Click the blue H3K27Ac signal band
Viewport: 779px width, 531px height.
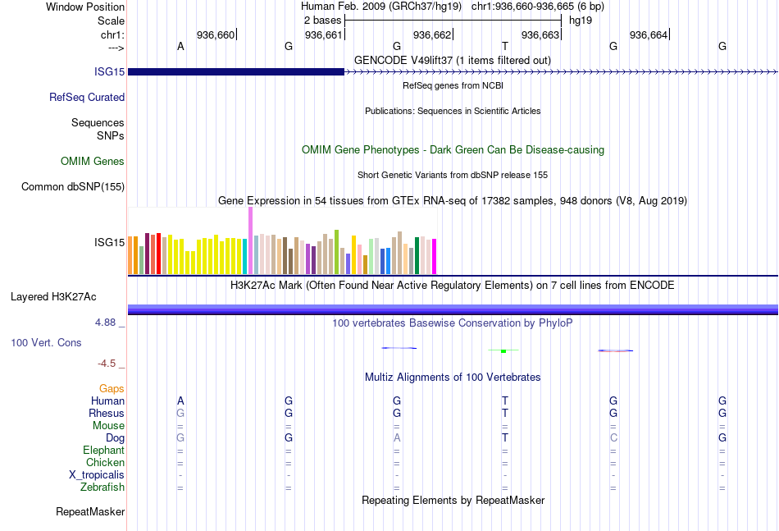pos(453,309)
